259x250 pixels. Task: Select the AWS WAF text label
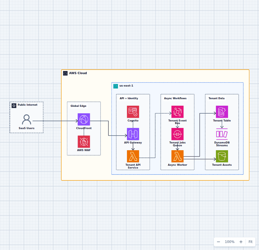[x=84, y=150]
